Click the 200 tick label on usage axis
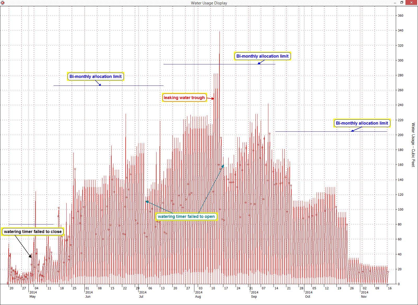The height and width of the screenshot is (305, 418). click(x=400, y=135)
